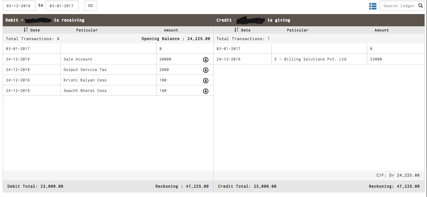
Task: Click the search magnifier icon
Action: coord(420,6)
